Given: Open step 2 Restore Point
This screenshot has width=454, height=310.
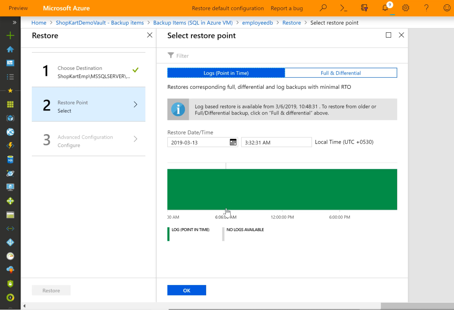Looking at the screenshot, I should coord(89,104).
